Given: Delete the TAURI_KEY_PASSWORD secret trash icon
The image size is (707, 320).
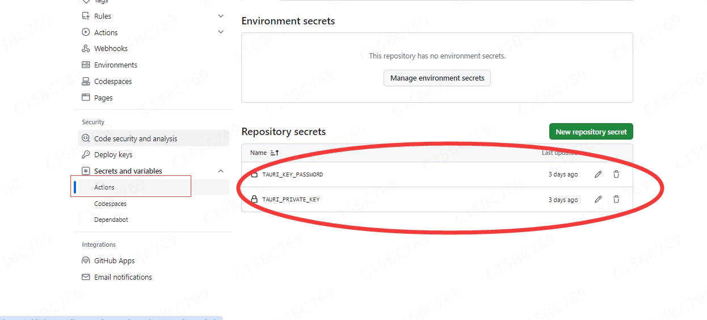Looking at the screenshot, I should pos(616,175).
